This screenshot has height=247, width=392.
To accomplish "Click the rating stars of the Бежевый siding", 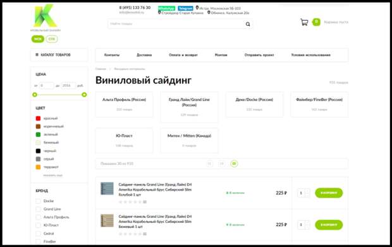I will [x=130, y=234].
